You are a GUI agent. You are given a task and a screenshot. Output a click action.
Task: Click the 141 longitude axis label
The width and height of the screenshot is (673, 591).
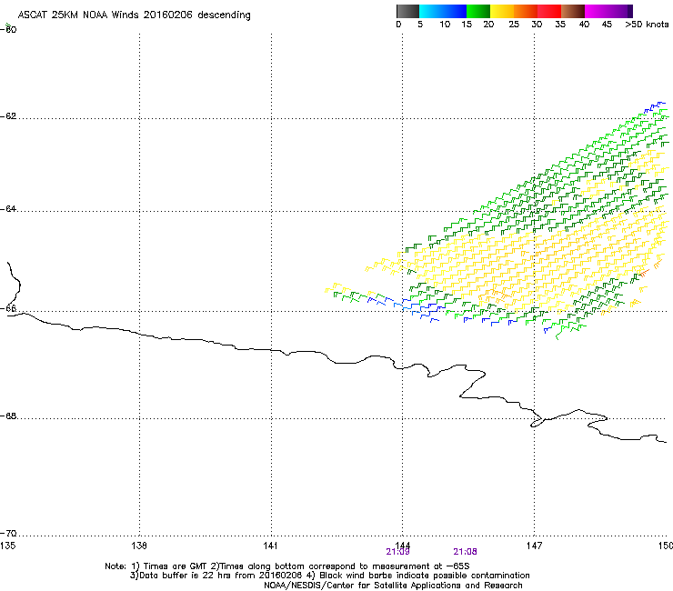(271, 546)
